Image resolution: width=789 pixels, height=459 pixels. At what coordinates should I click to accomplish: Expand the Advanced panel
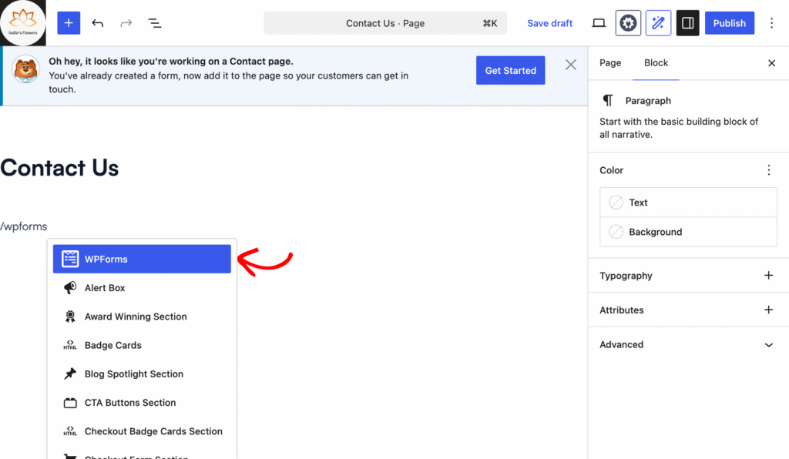point(688,344)
